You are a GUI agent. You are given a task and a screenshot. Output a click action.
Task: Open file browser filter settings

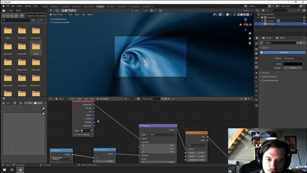pyautogui.click(x=42, y=20)
